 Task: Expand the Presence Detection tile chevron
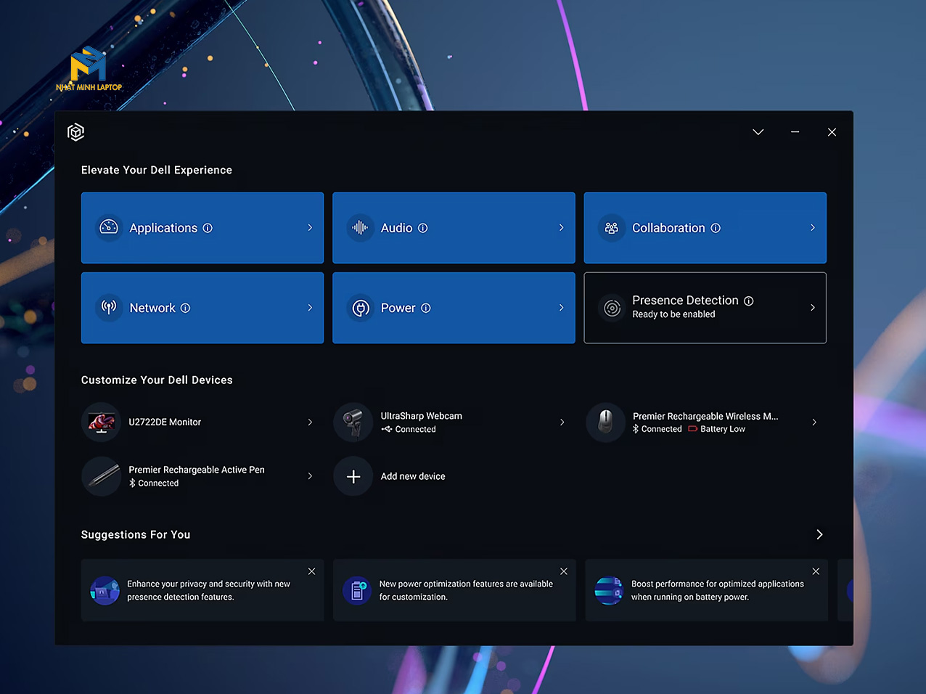[x=813, y=308]
